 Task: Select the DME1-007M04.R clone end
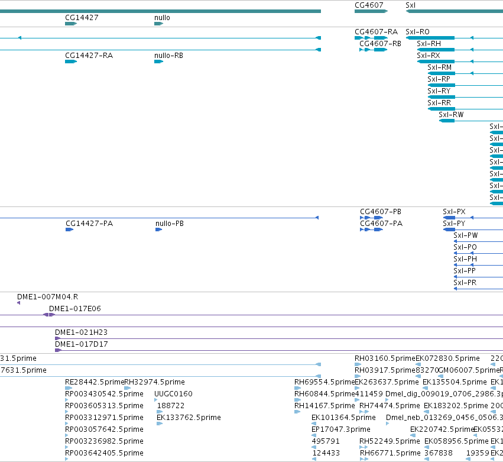coord(18,303)
